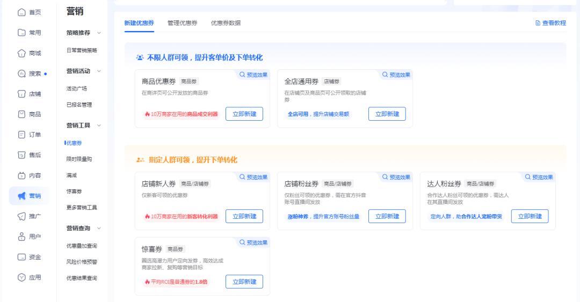This screenshot has width=580, height=302.
Task: Open 日常营销策略 menu item
Action: coord(82,50)
